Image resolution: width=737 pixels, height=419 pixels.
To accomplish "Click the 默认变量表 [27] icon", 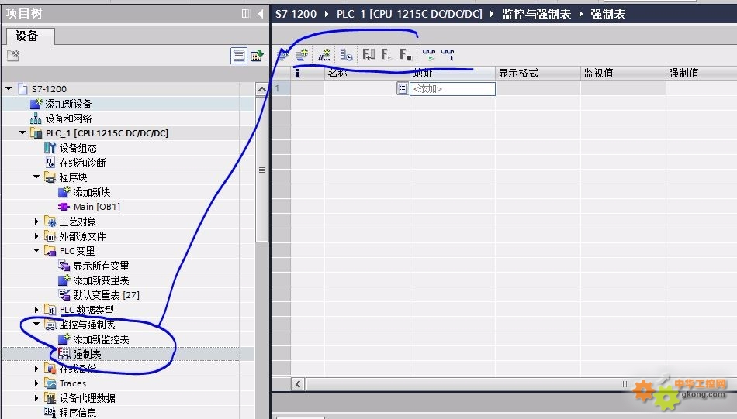I will pos(64,294).
